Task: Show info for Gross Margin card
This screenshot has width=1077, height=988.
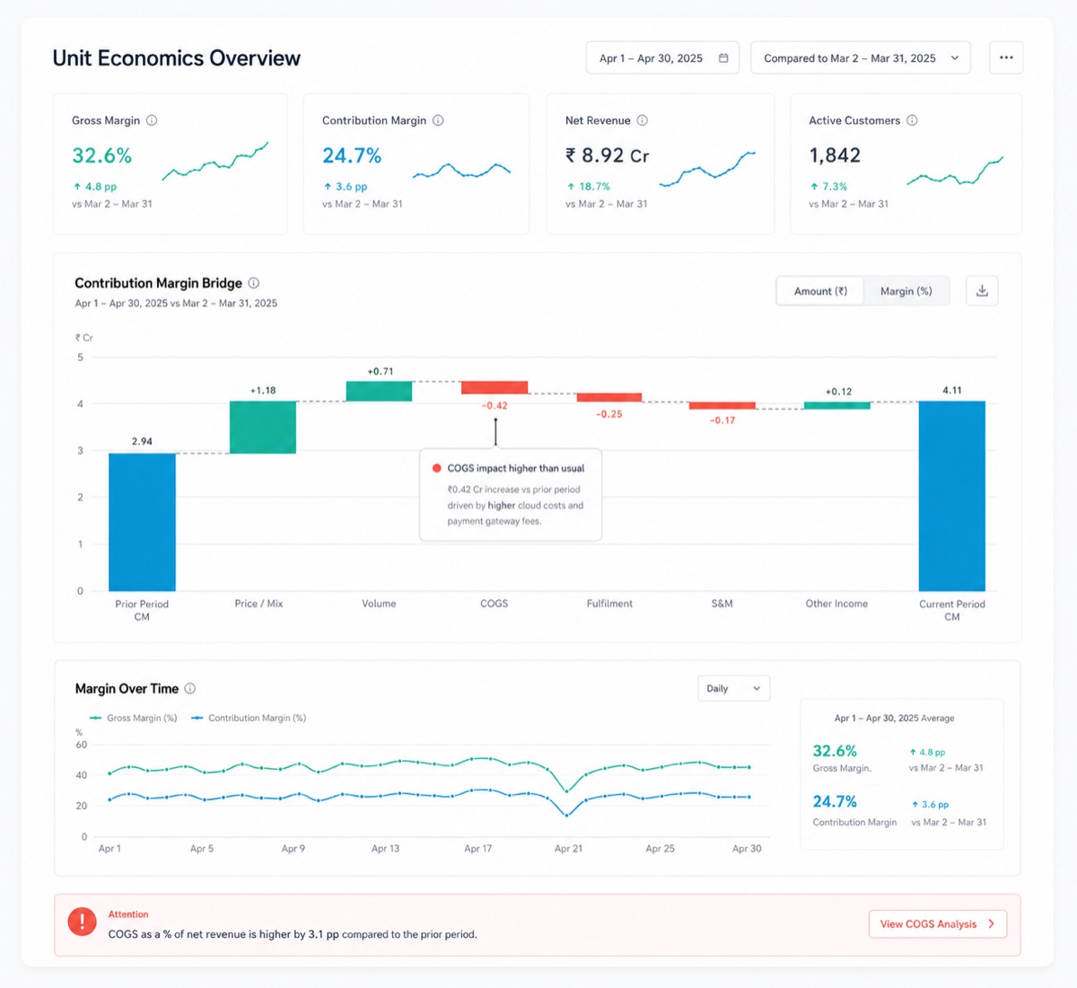Action: tap(152, 120)
